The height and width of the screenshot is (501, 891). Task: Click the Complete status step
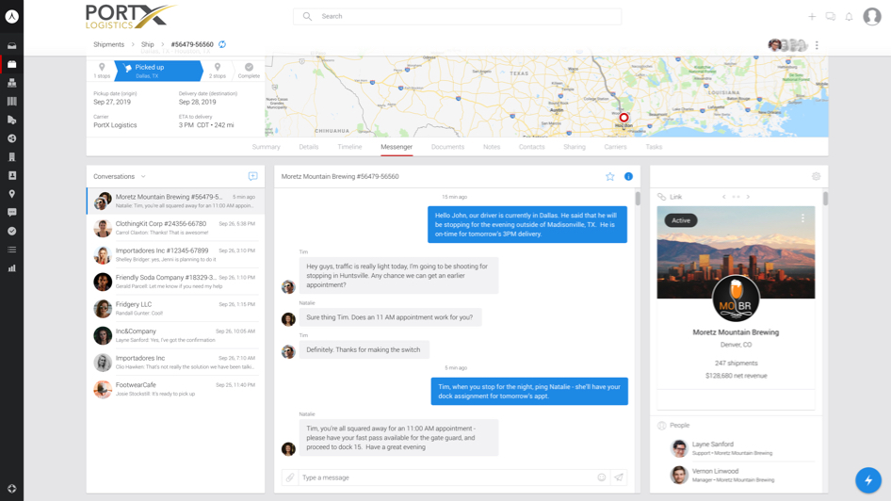(249, 71)
